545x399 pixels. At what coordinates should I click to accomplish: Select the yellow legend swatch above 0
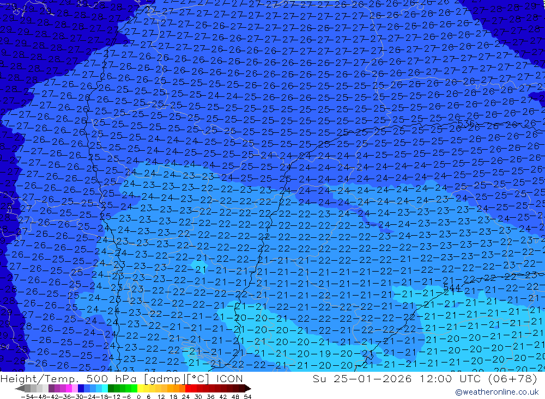141,388
